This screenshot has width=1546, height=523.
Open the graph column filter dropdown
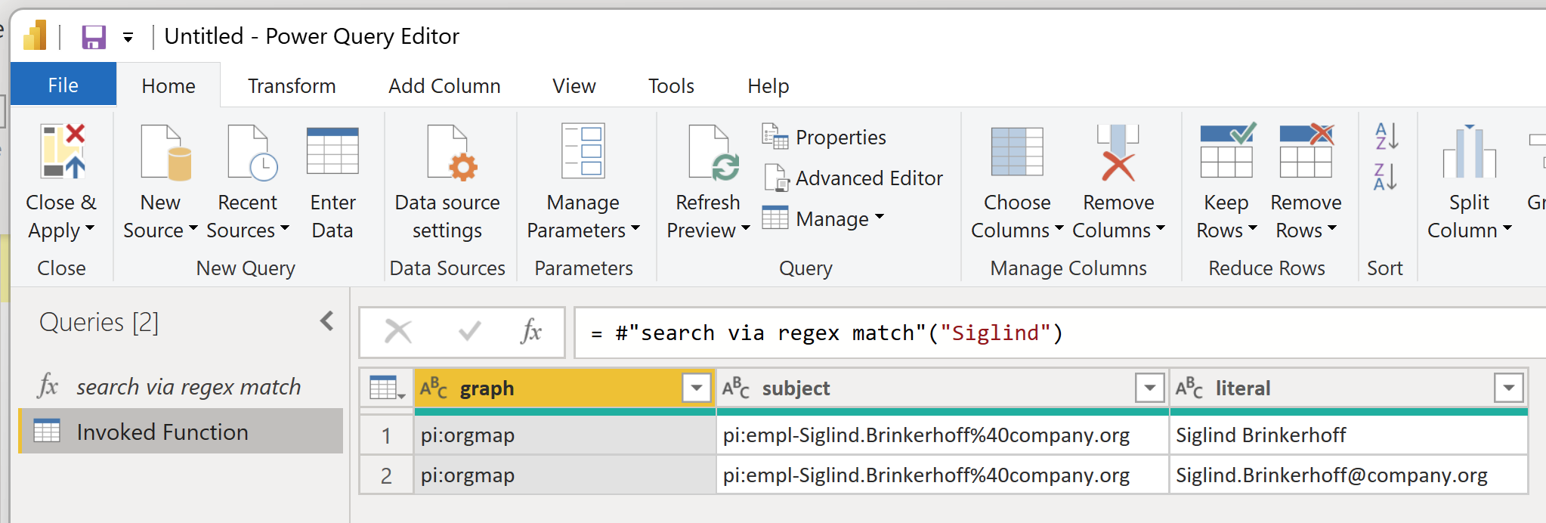pos(697,388)
